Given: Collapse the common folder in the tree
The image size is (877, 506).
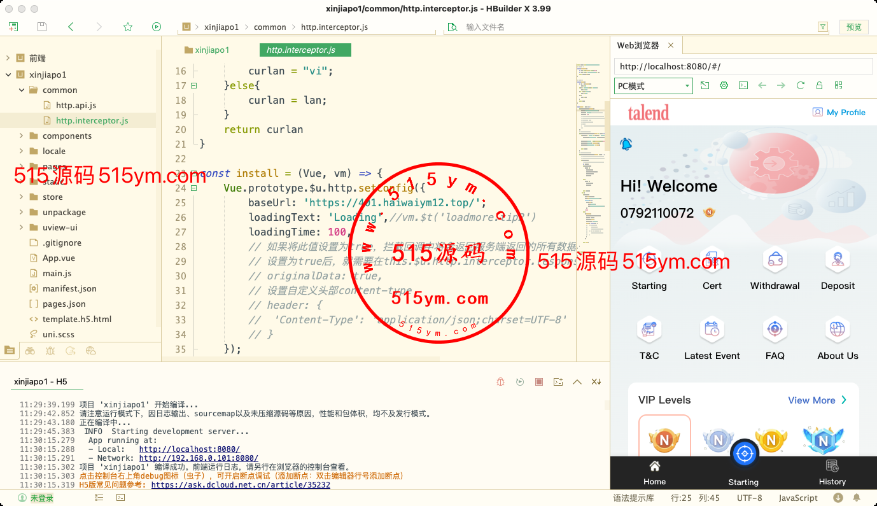Looking at the screenshot, I should pos(22,90).
